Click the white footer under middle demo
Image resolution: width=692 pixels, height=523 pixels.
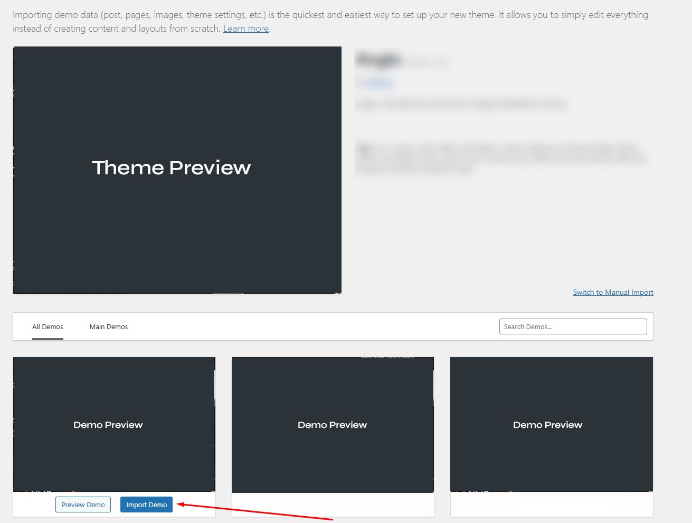pos(333,505)
